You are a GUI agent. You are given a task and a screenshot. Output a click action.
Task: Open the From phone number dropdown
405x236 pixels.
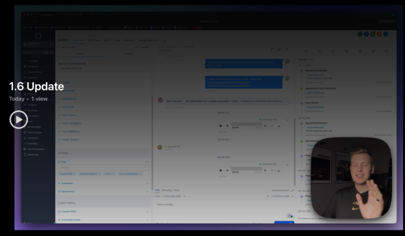point(174,196)
